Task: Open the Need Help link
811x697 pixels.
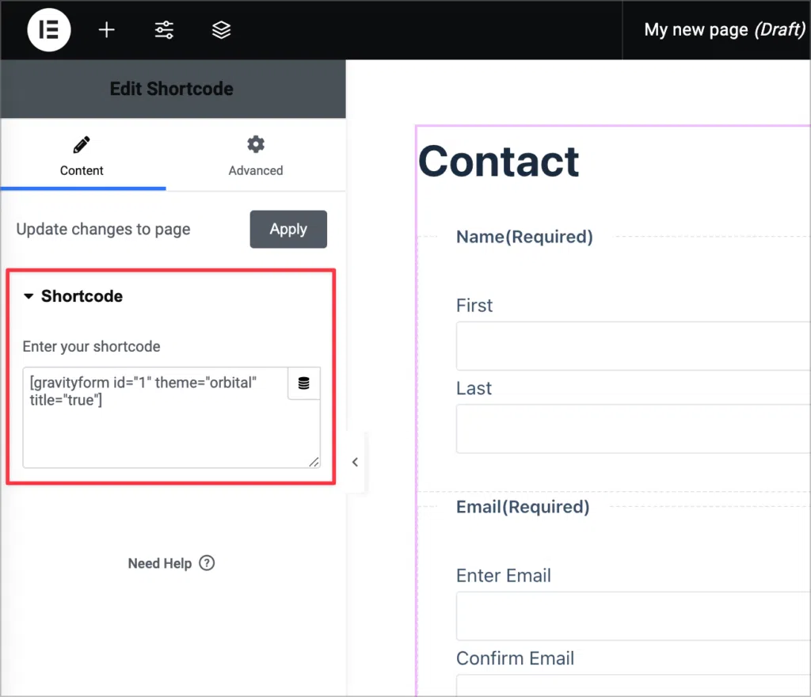Action: [x=171, y=563]
